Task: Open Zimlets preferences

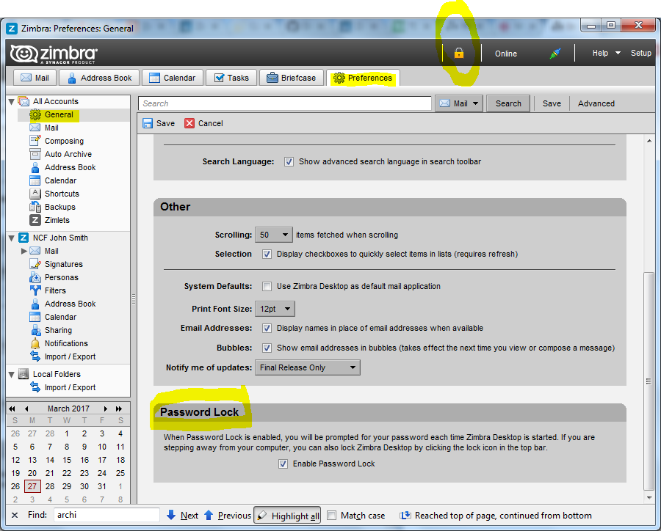Action: [57, 220]
